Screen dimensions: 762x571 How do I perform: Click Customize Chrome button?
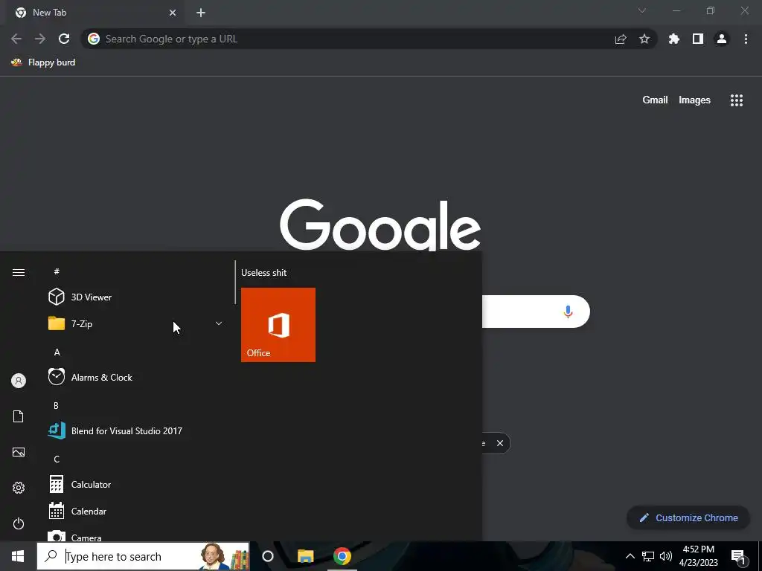click(x=688, y=517)
